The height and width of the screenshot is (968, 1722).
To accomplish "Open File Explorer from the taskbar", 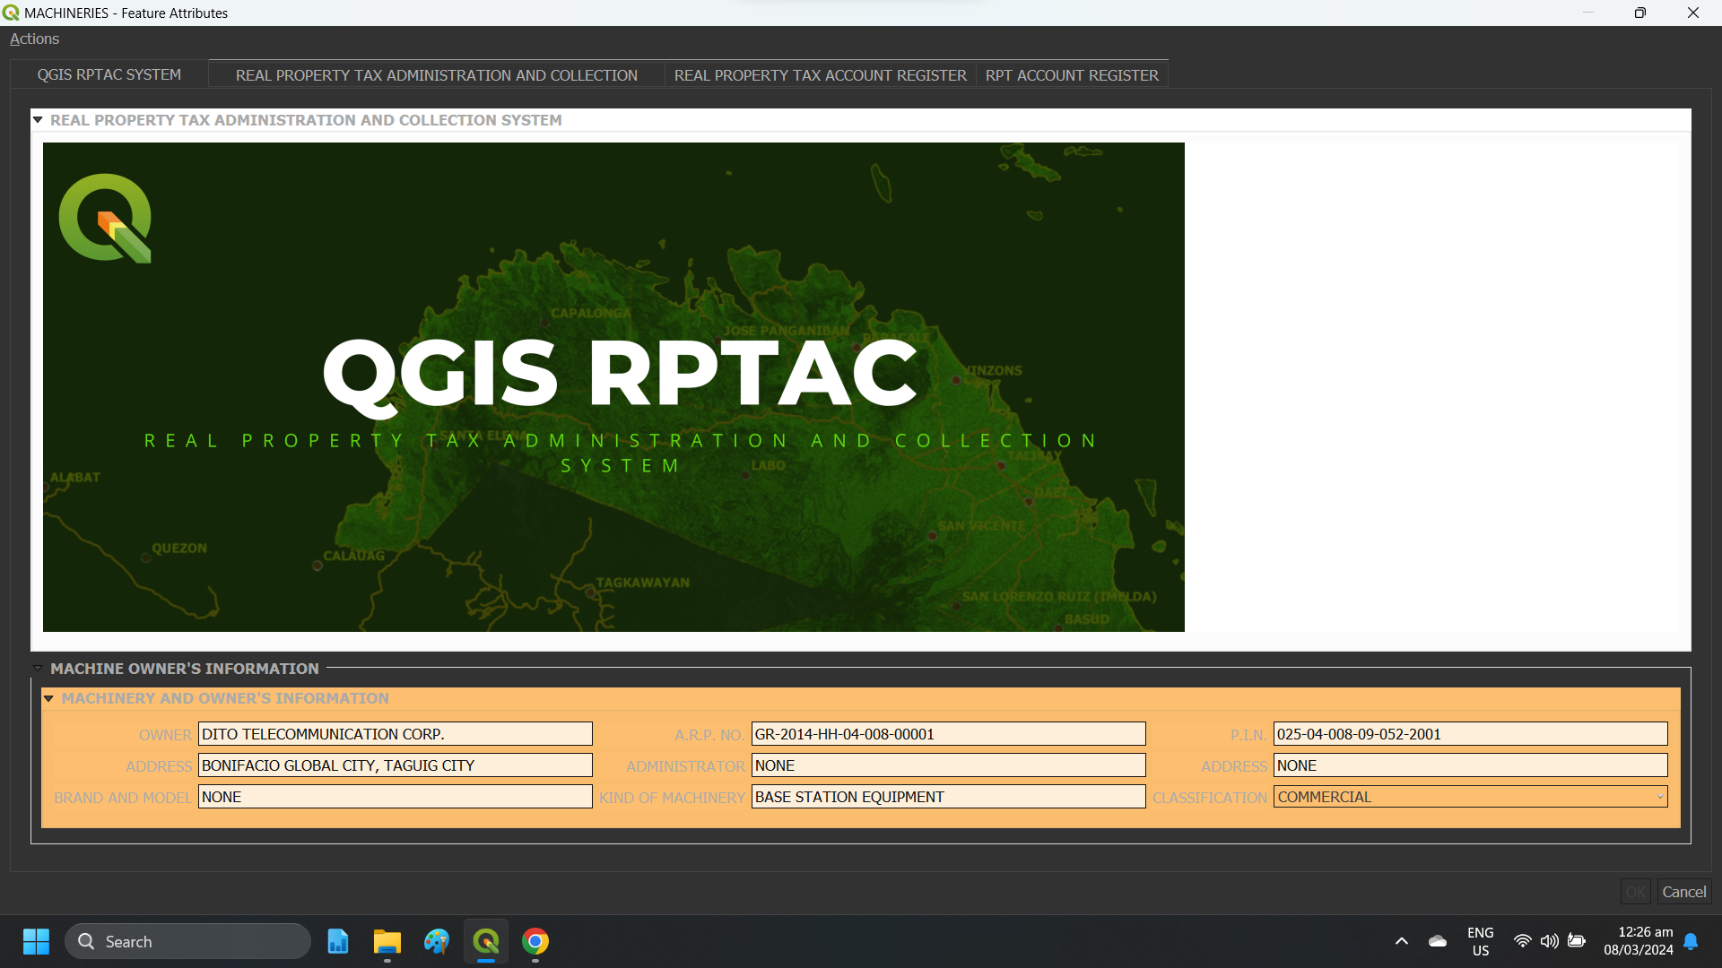I will pos(387,941).
